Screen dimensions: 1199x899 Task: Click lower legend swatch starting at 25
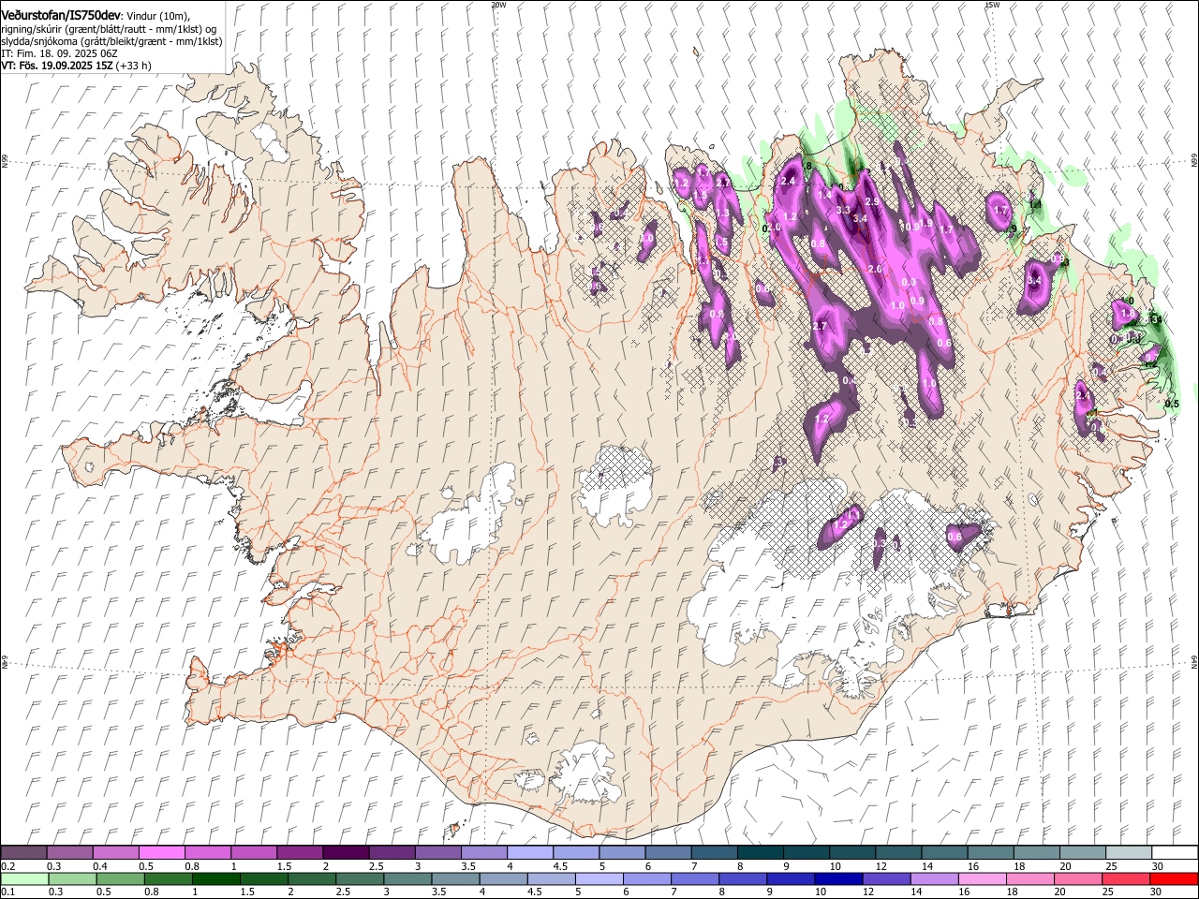[x=1124, y=878]
